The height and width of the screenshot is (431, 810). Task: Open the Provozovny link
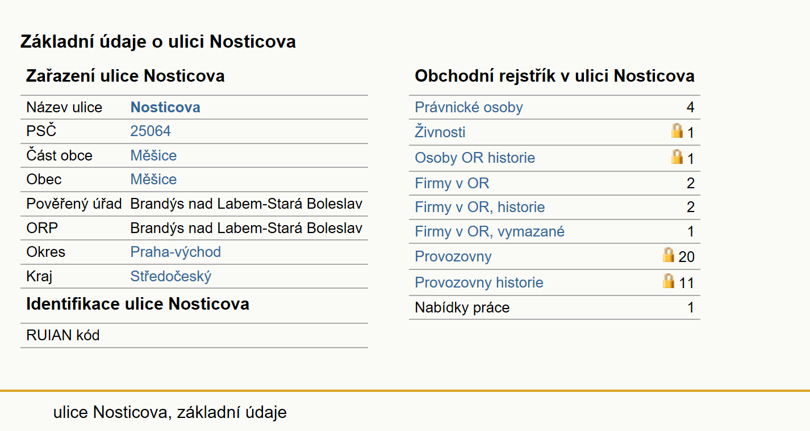coord(453,256)
